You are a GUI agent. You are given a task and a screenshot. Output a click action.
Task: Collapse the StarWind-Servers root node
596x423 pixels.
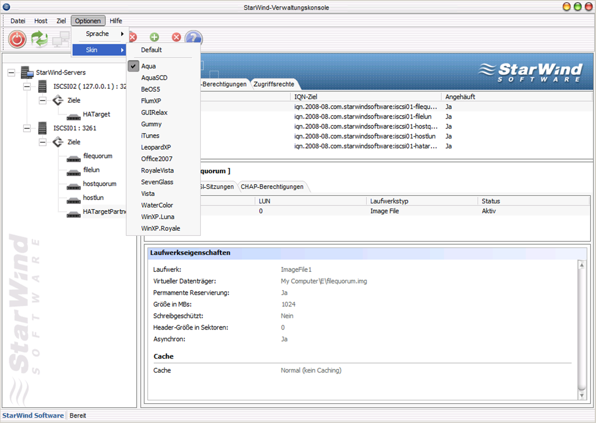[12, 73]
